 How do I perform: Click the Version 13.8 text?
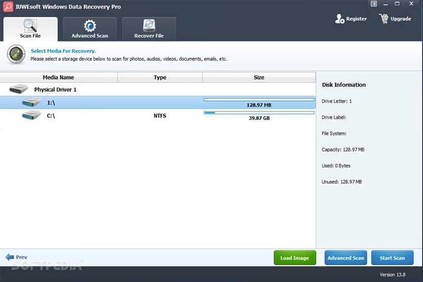(x=392, y=275)
